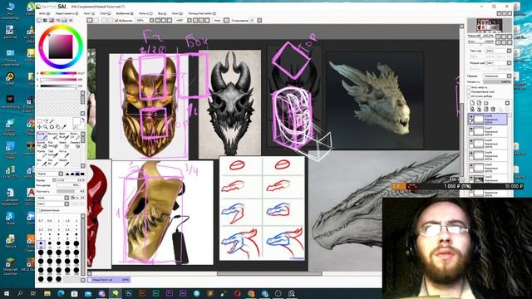
Task: Pick the rotate canvas tool
Action: [52, 127]
